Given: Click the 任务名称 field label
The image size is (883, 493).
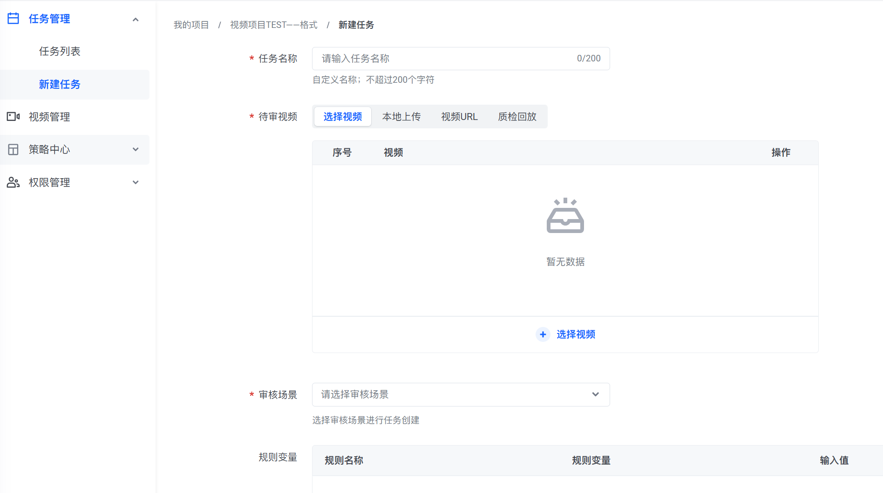Looking at the screenshot, I should (278, 59).
